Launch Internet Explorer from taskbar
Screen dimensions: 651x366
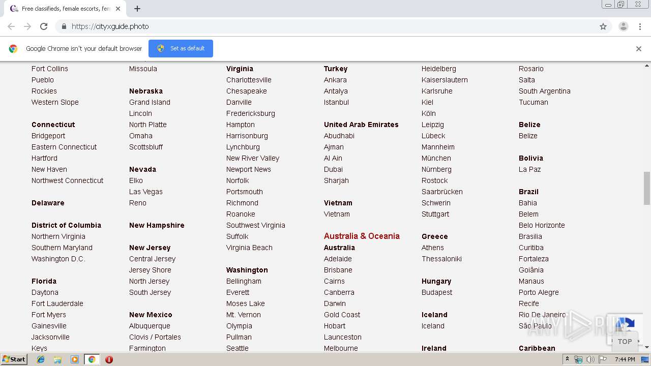(x=41, y=359)
